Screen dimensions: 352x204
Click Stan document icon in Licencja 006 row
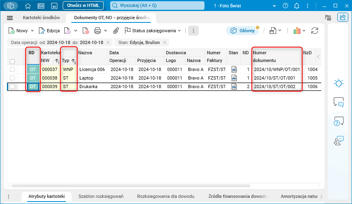[234, 69]
